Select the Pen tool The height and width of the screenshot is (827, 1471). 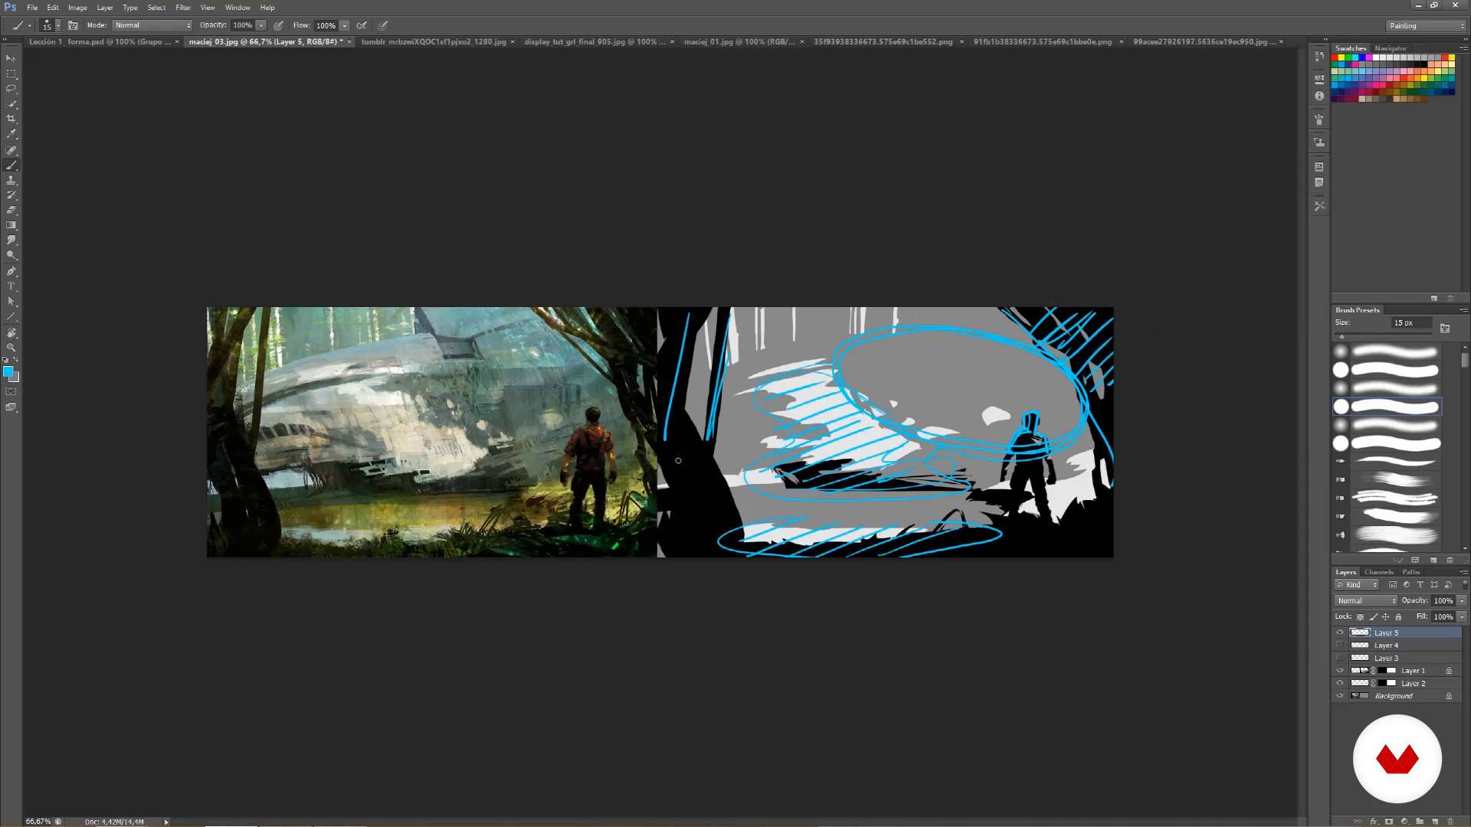(x=11, y=272)
